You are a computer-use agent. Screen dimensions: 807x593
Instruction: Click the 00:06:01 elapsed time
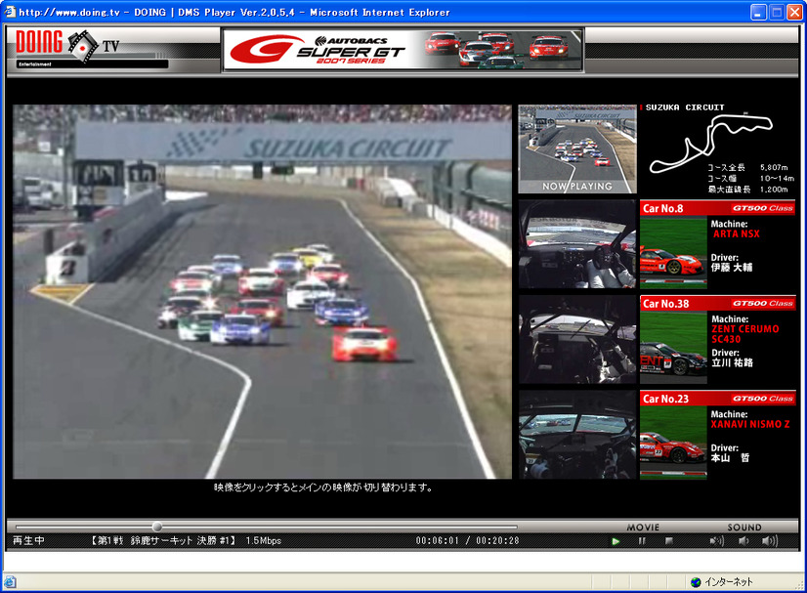(x=437, y=540)
